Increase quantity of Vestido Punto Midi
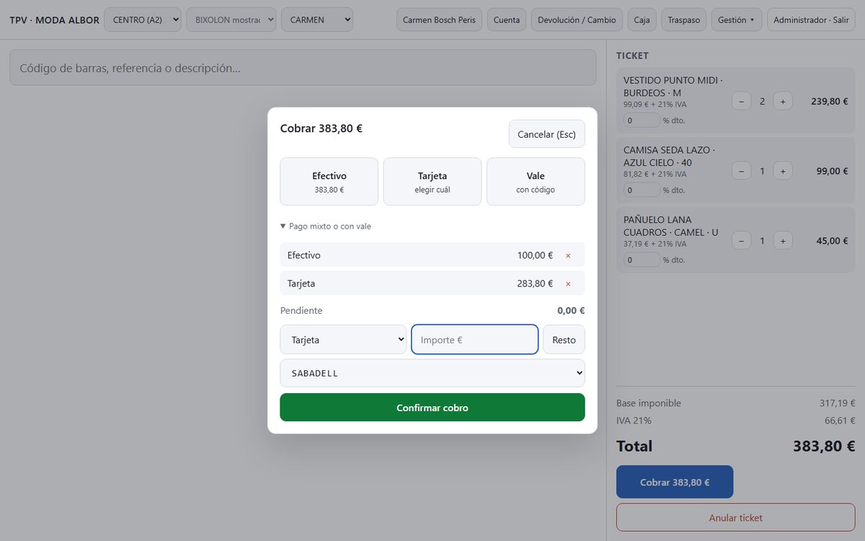The height and width of the screenshot is (541, 865). coord(783,101)
